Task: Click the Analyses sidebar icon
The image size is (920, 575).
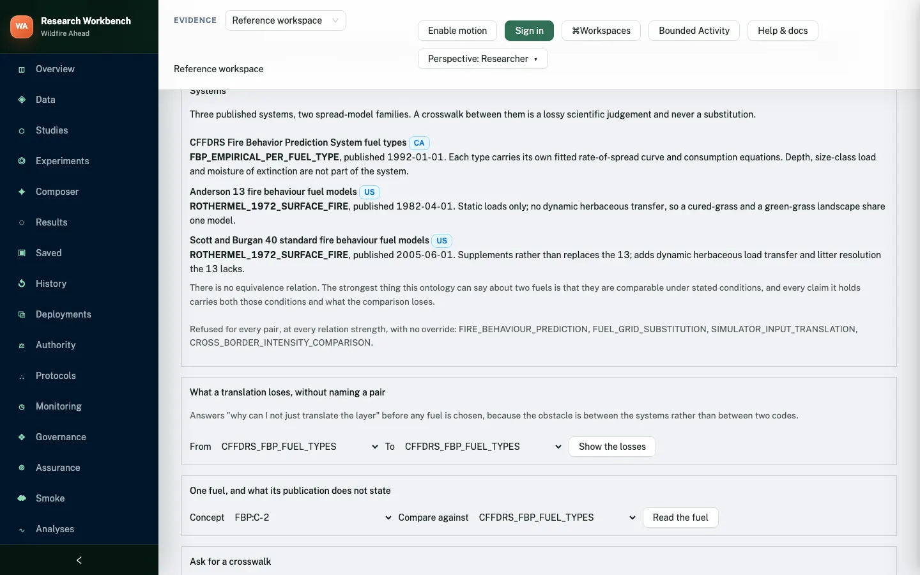Action: pos(22,529)
